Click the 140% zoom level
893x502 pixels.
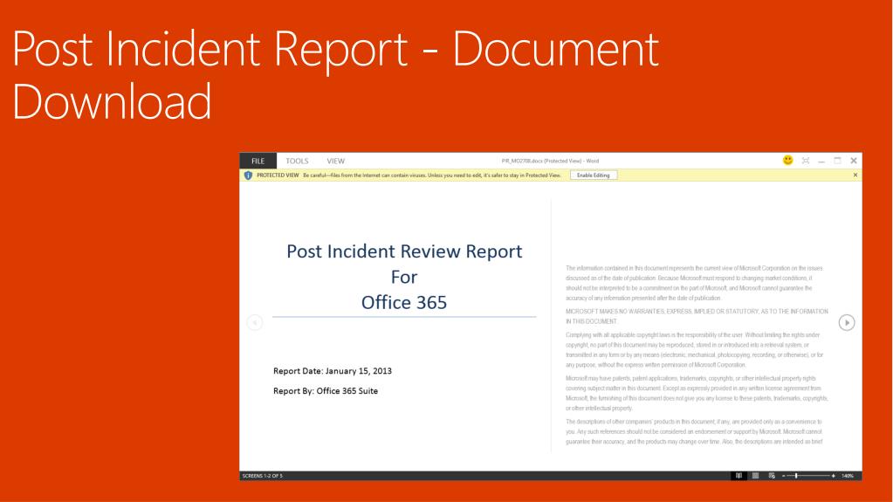pyautogui.click(x=848, y=476)
